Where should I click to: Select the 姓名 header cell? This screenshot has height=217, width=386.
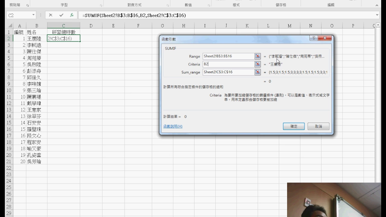(x=37, y=32)
